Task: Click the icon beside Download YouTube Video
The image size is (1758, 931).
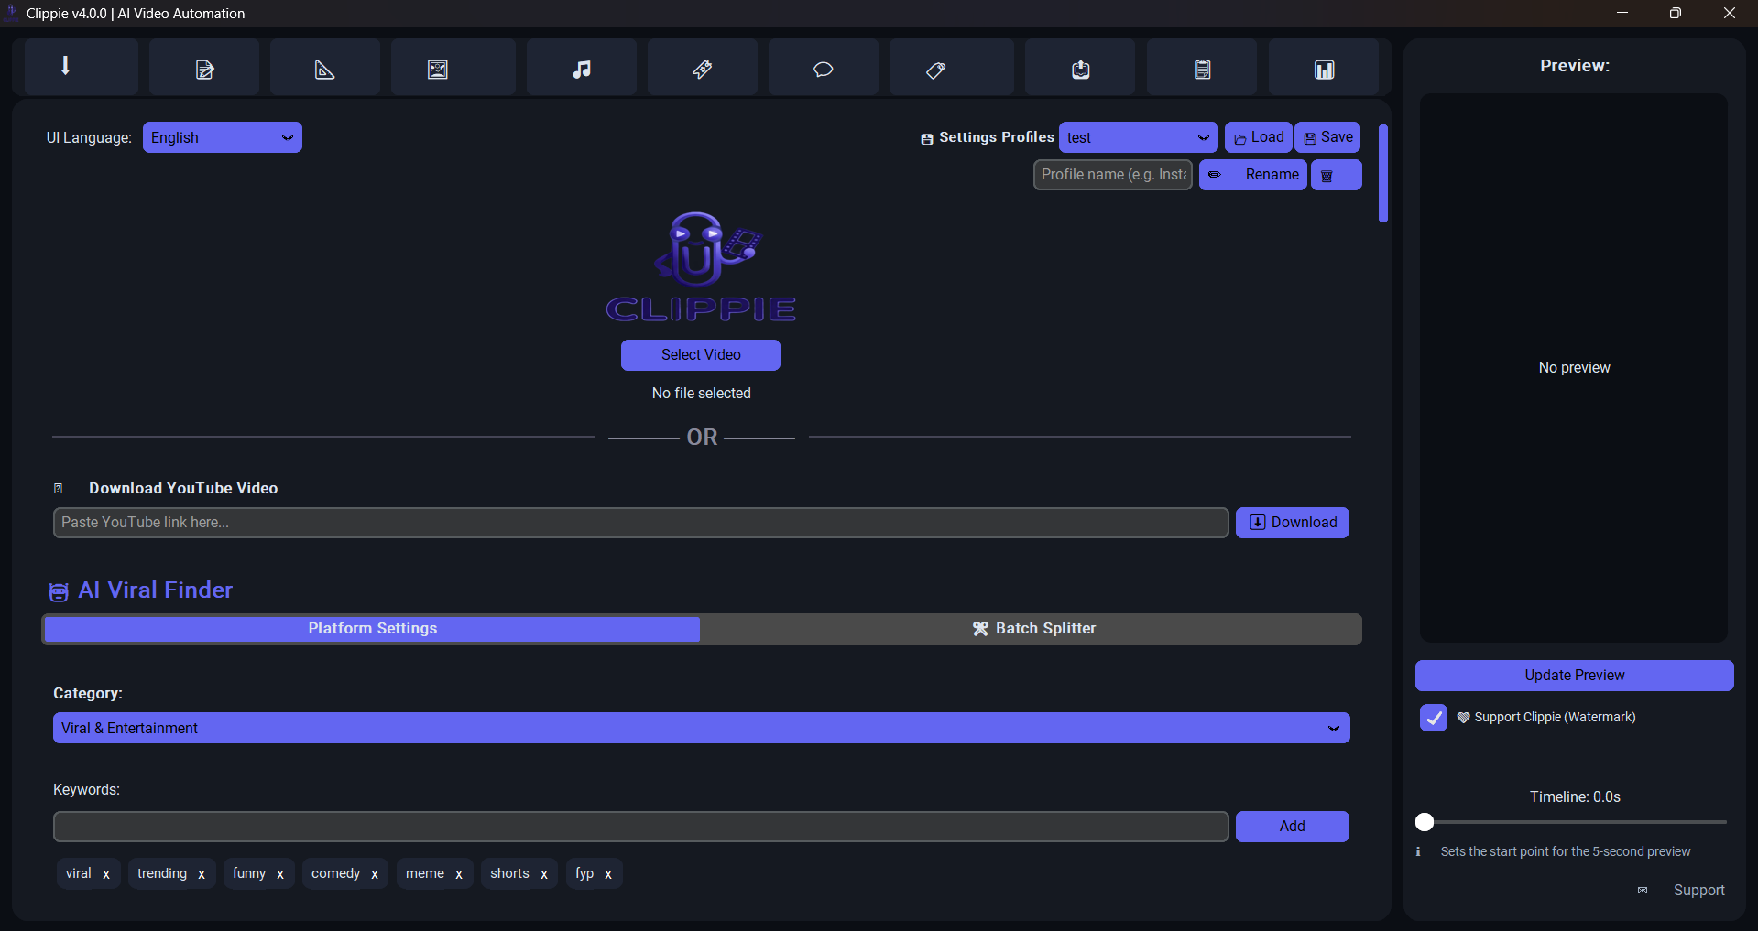Action: [59, 489]
